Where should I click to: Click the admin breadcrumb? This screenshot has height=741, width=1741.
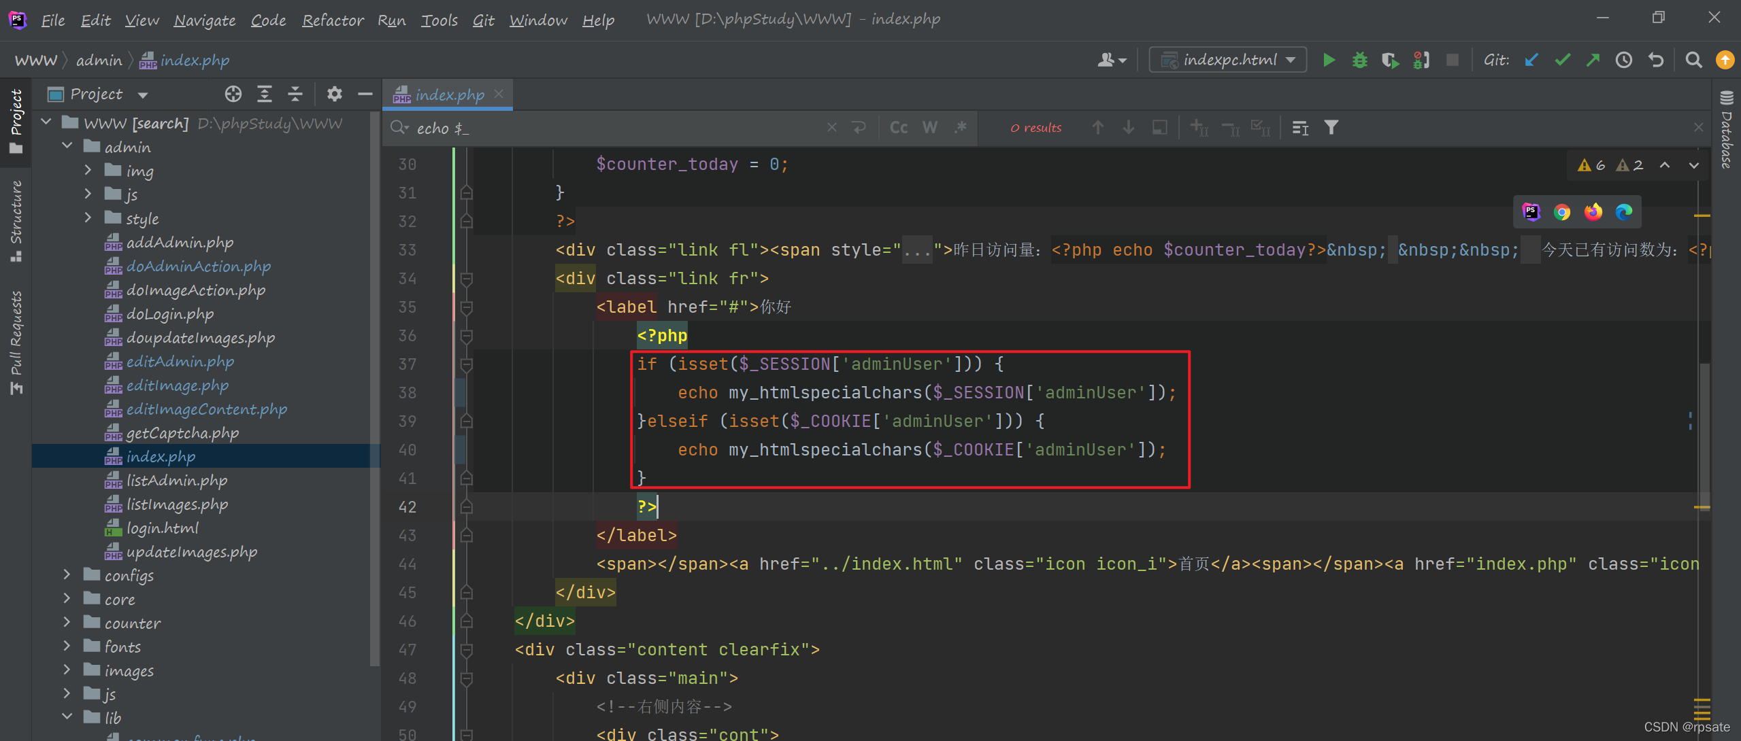pos(99,61)
